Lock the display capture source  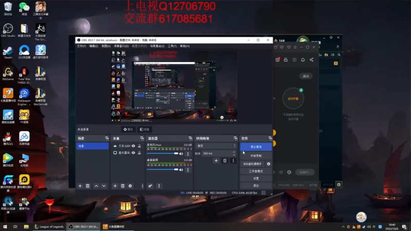(x=139, y=152)
